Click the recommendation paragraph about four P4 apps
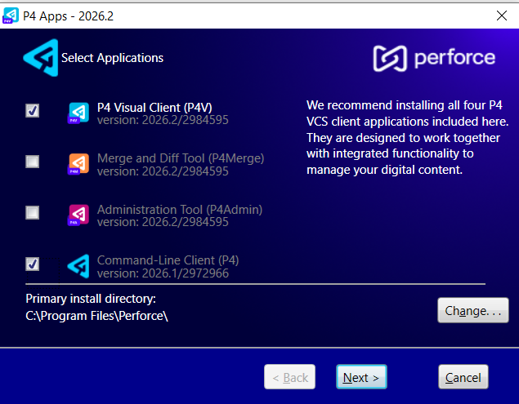 pos(408,138)
